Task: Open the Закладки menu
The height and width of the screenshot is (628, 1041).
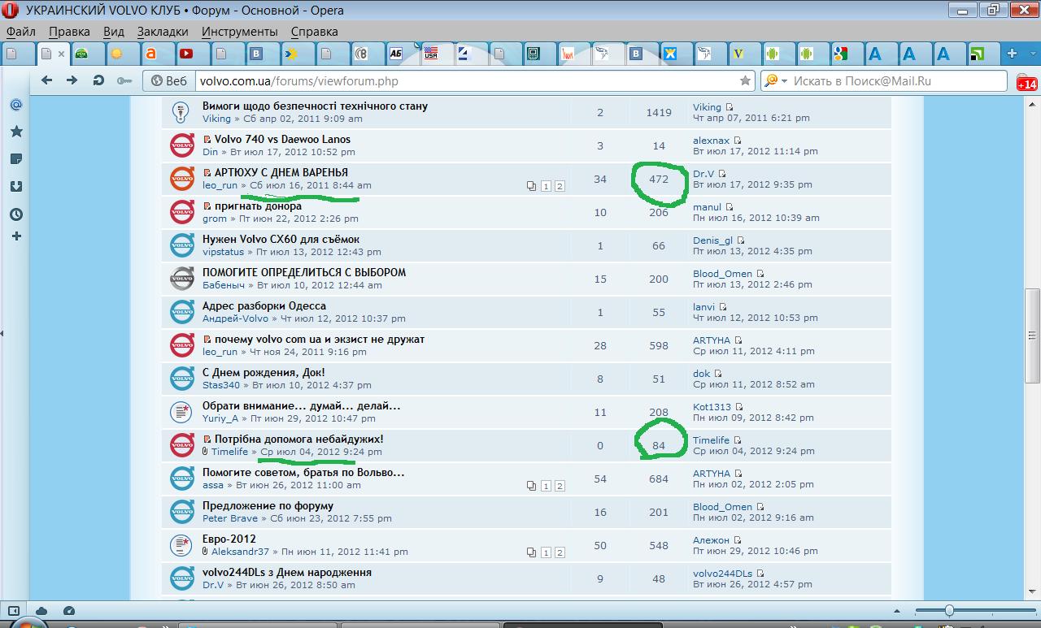Action: 163,32
